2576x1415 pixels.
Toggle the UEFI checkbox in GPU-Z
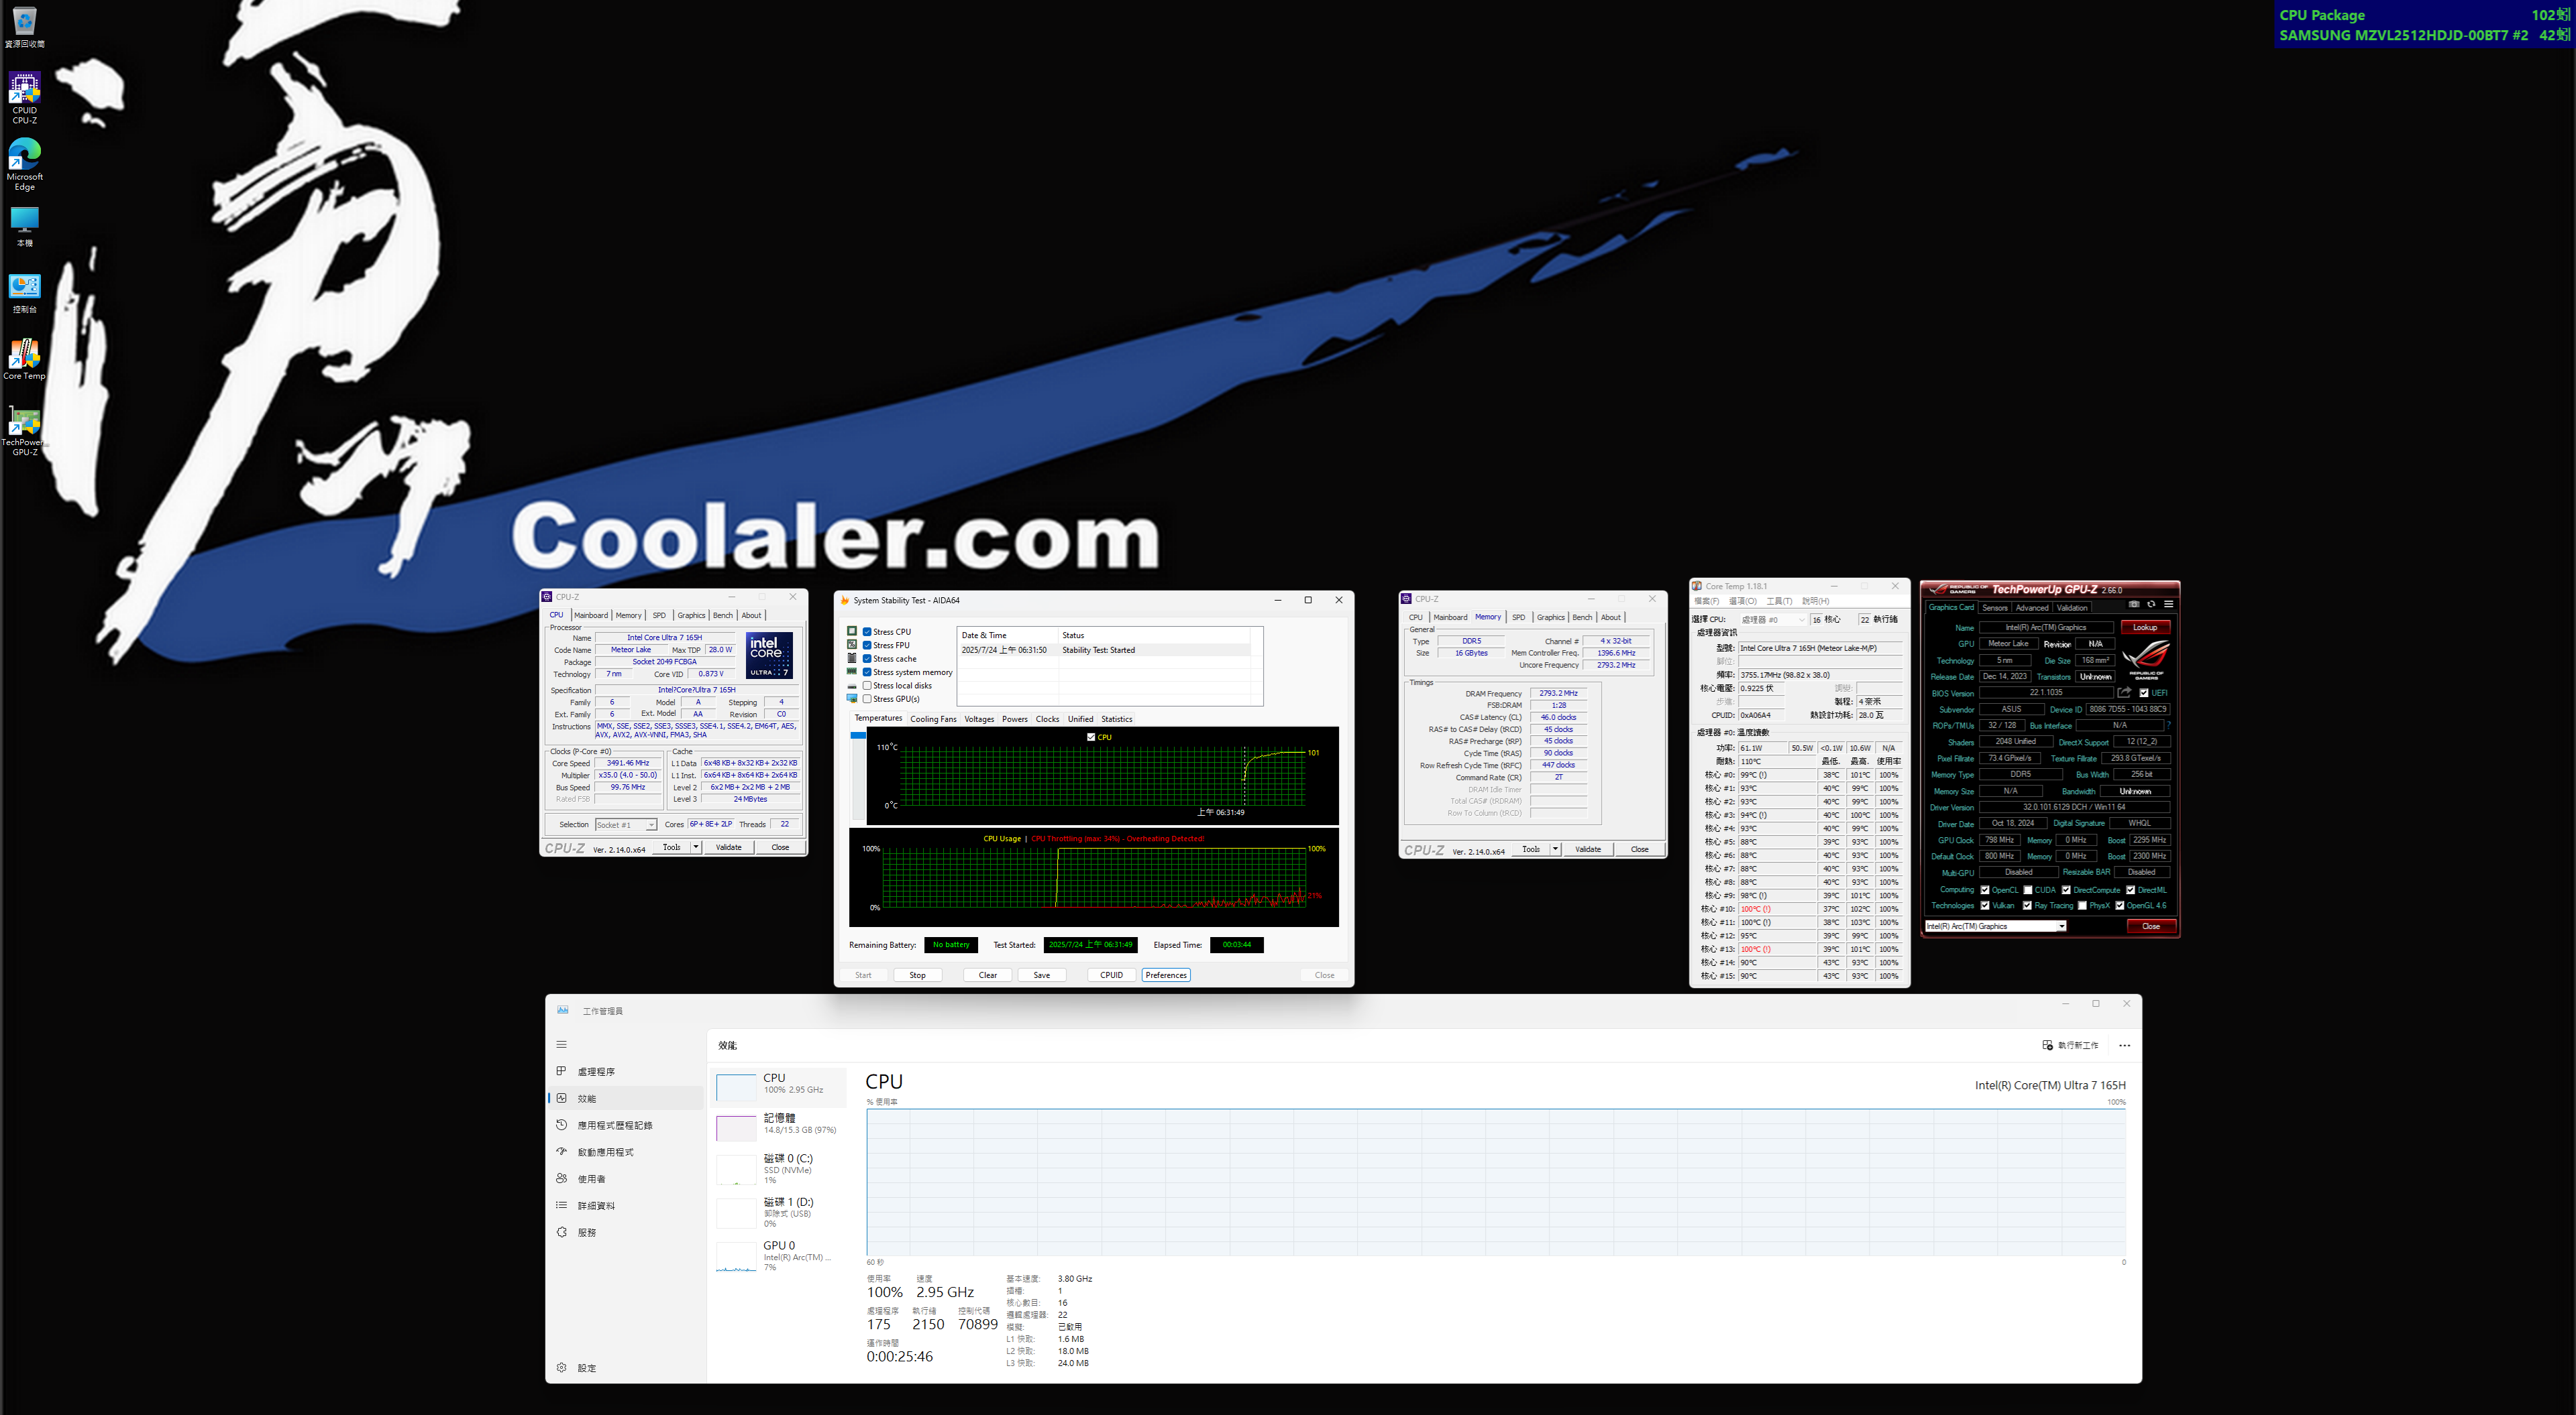pos(2144,692)
